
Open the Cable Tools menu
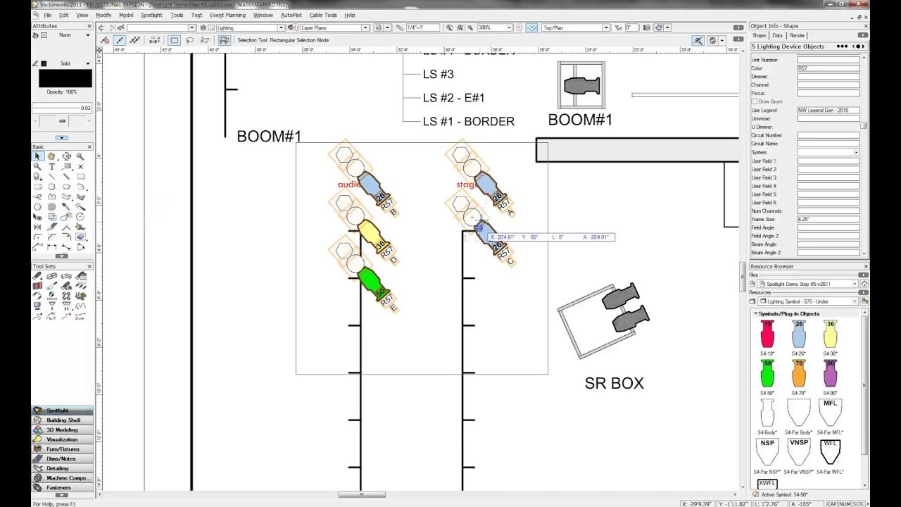[x=323, y=15]
